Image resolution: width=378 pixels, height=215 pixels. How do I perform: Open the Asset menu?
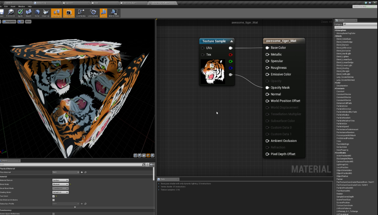13,6
